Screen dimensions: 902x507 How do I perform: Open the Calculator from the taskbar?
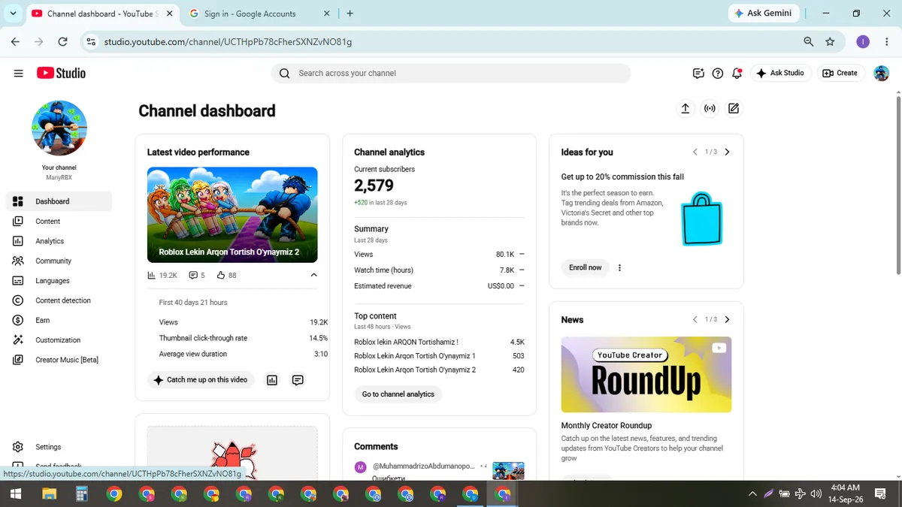[x=81, y=493]
